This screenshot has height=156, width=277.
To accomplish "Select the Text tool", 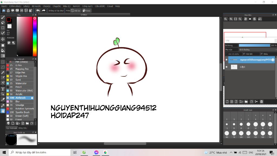I will pos(3,89).
